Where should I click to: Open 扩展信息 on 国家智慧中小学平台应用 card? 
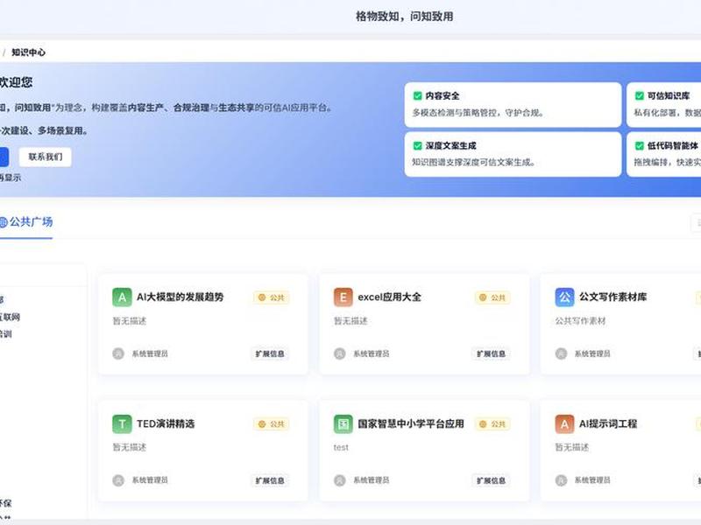click(x=491, y=480)
